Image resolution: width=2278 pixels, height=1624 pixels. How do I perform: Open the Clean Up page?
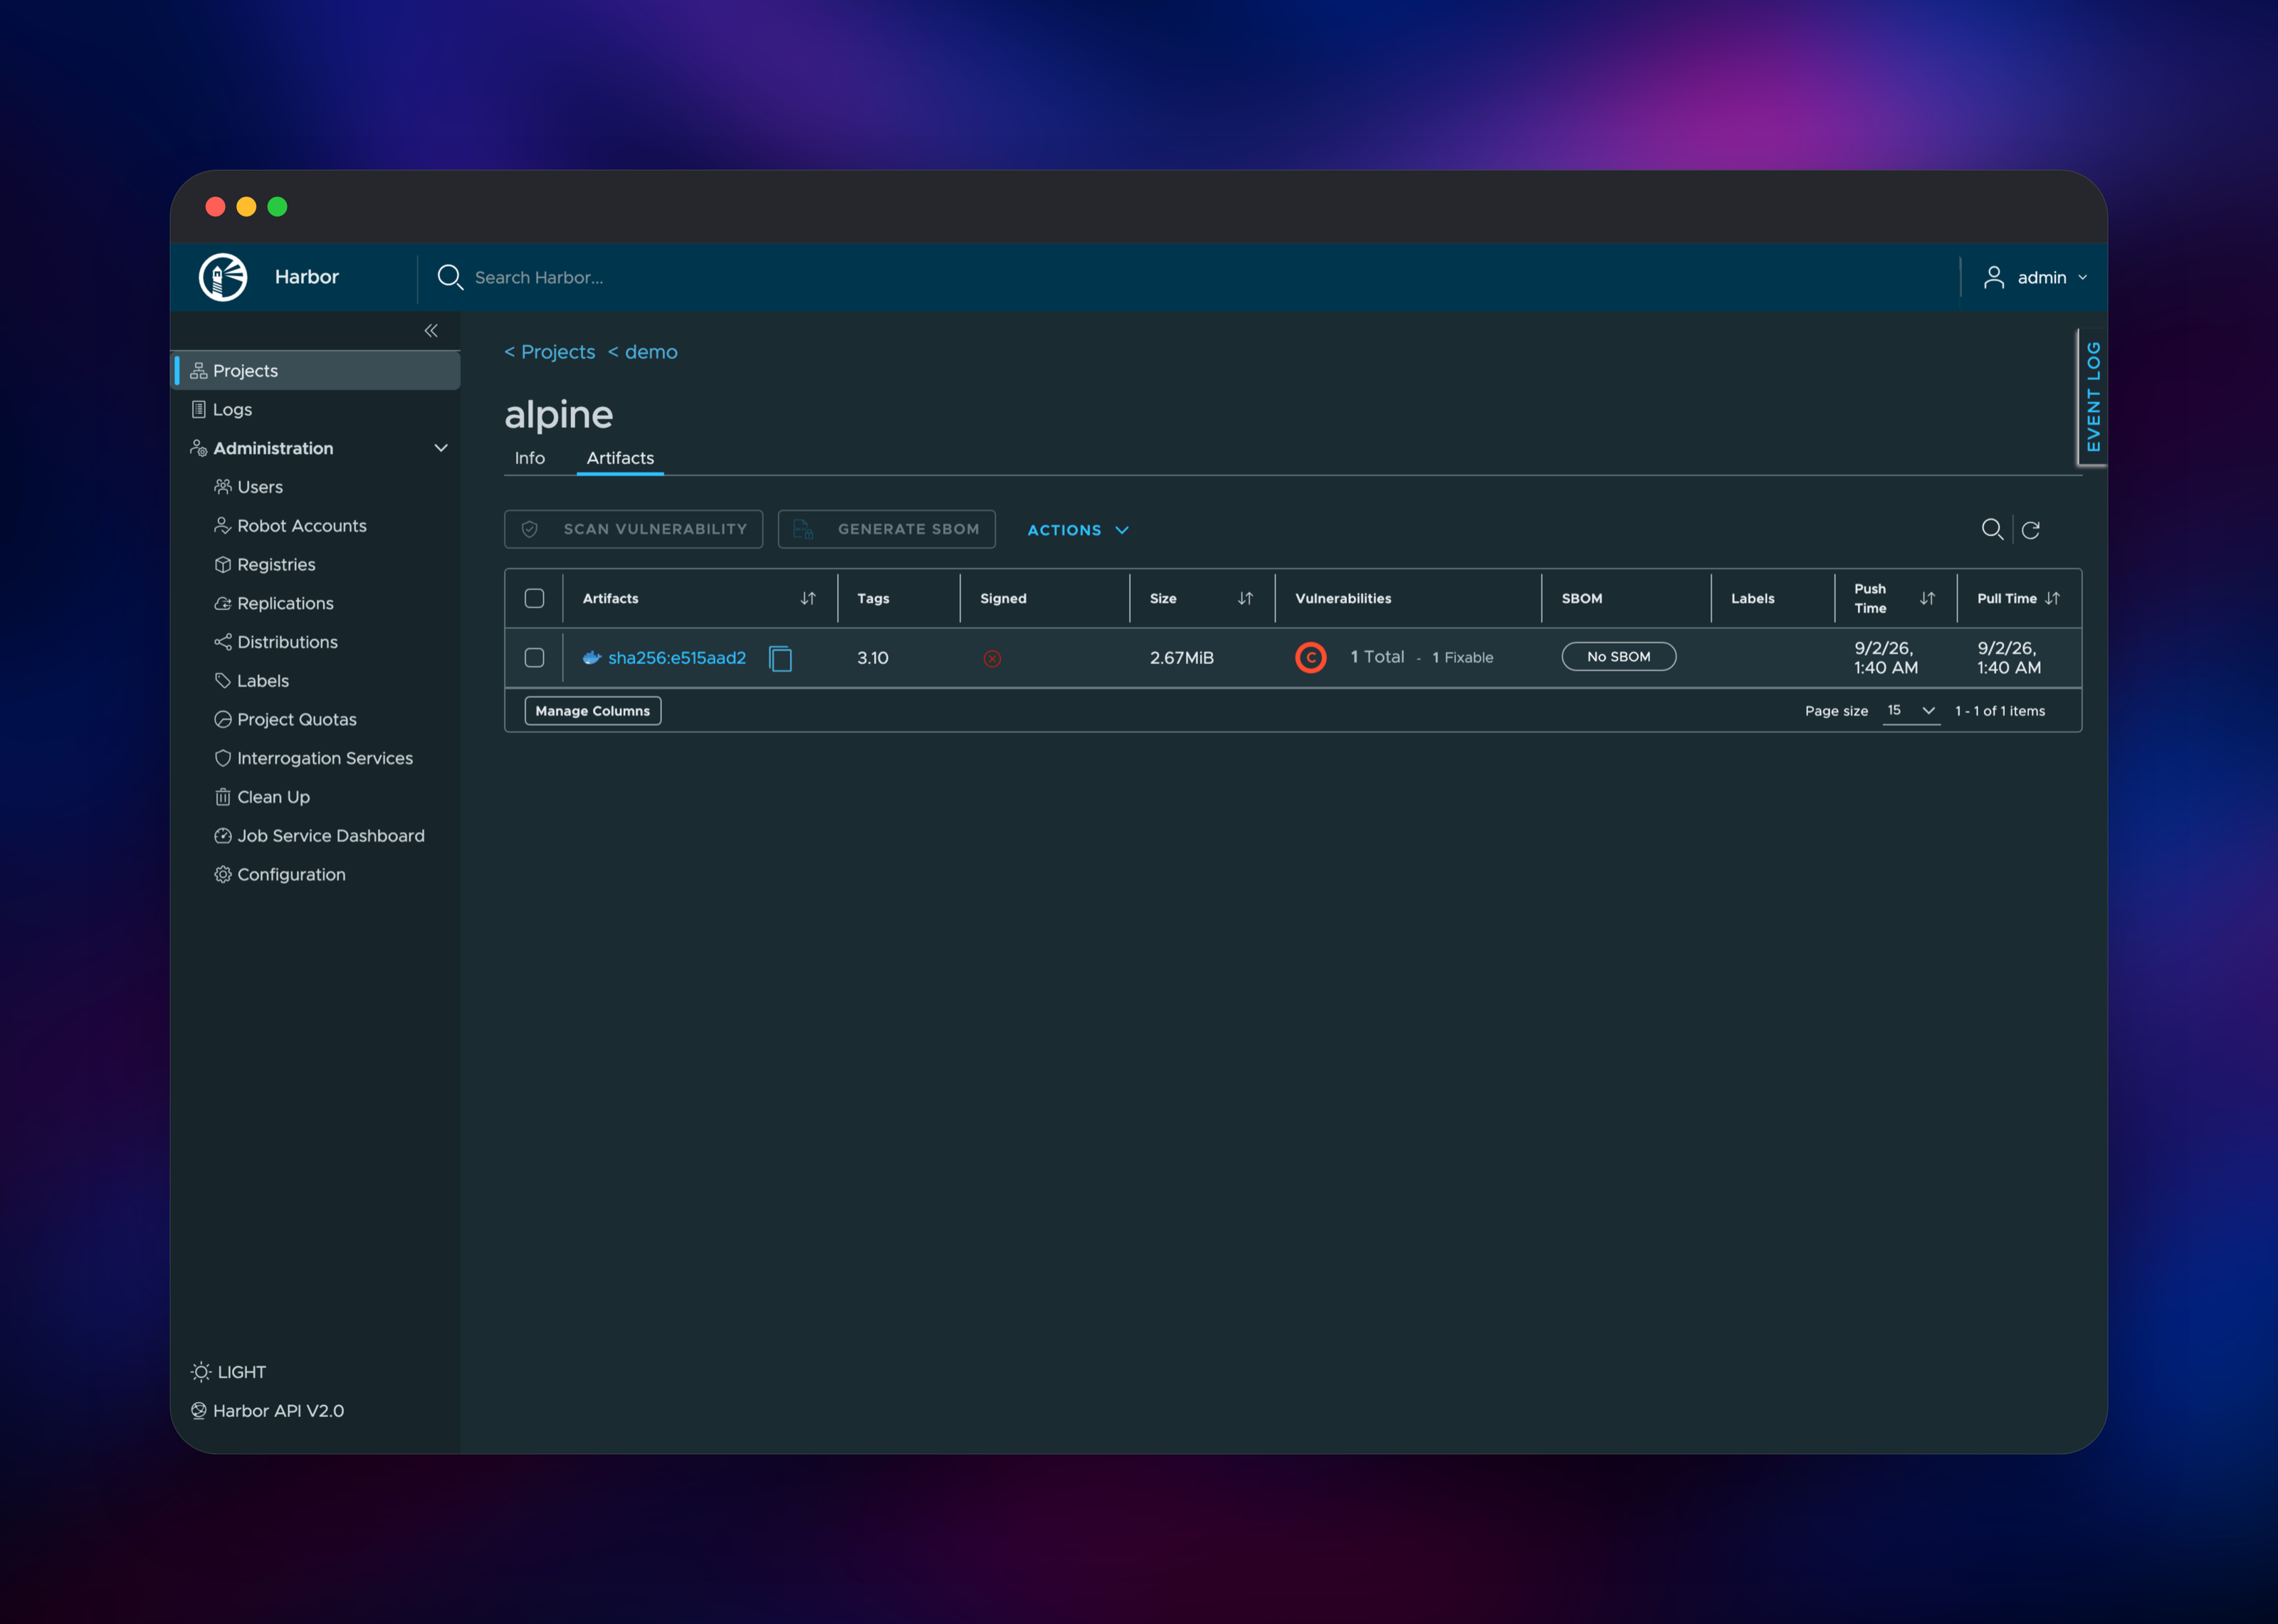(x=273, y=797)
